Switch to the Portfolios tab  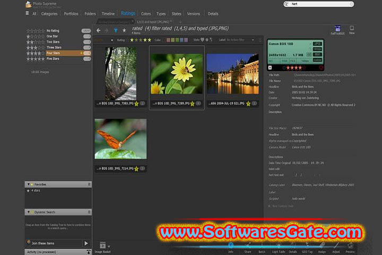71,14
